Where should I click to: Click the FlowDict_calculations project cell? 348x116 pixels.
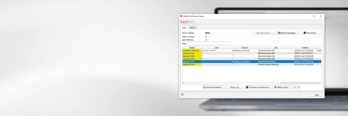pyautogui.click(x=244, y=61)
